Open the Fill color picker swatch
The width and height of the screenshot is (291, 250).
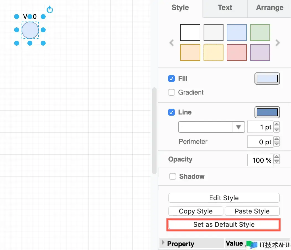click(267, 79)
